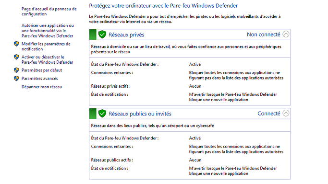This screenshot has height=184, width=328.
Task: Click Réseaux privés actifs label
Action: 110,86
